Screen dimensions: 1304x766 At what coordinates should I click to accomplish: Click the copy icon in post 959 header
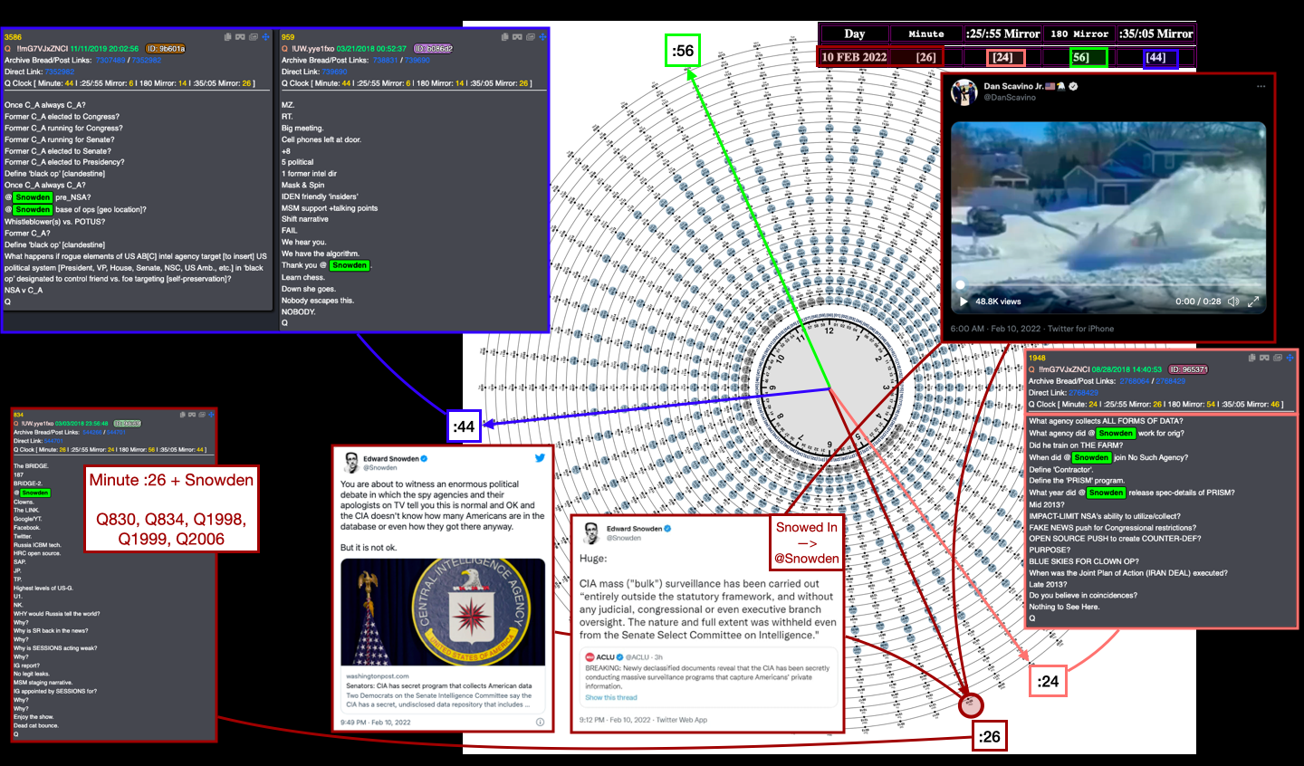504,37
